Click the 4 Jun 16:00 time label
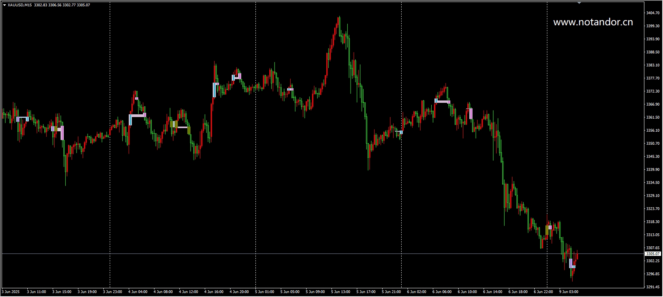The image size is (663, 297). (x=214, y=292)
